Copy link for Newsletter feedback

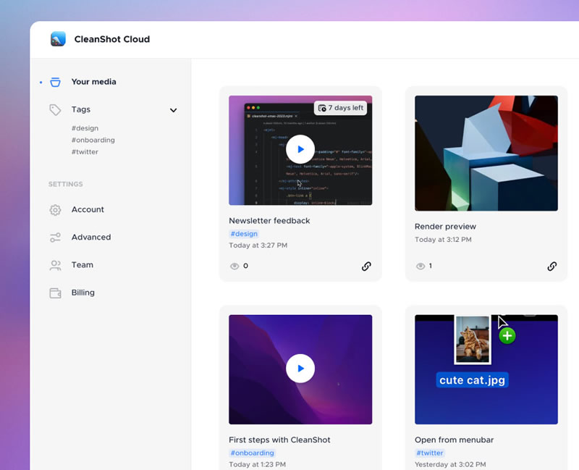coord(366,266)
